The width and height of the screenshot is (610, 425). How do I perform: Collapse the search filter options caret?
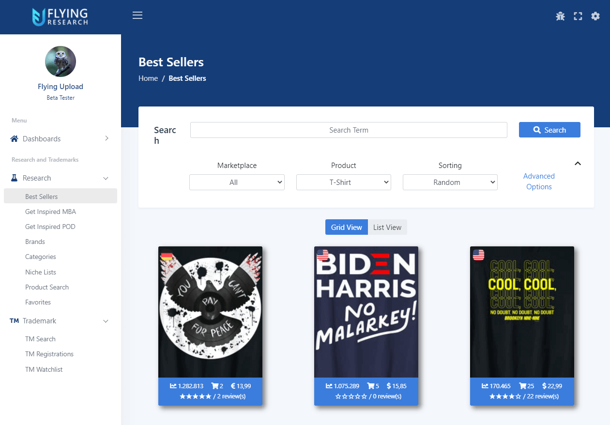(578, 164)
